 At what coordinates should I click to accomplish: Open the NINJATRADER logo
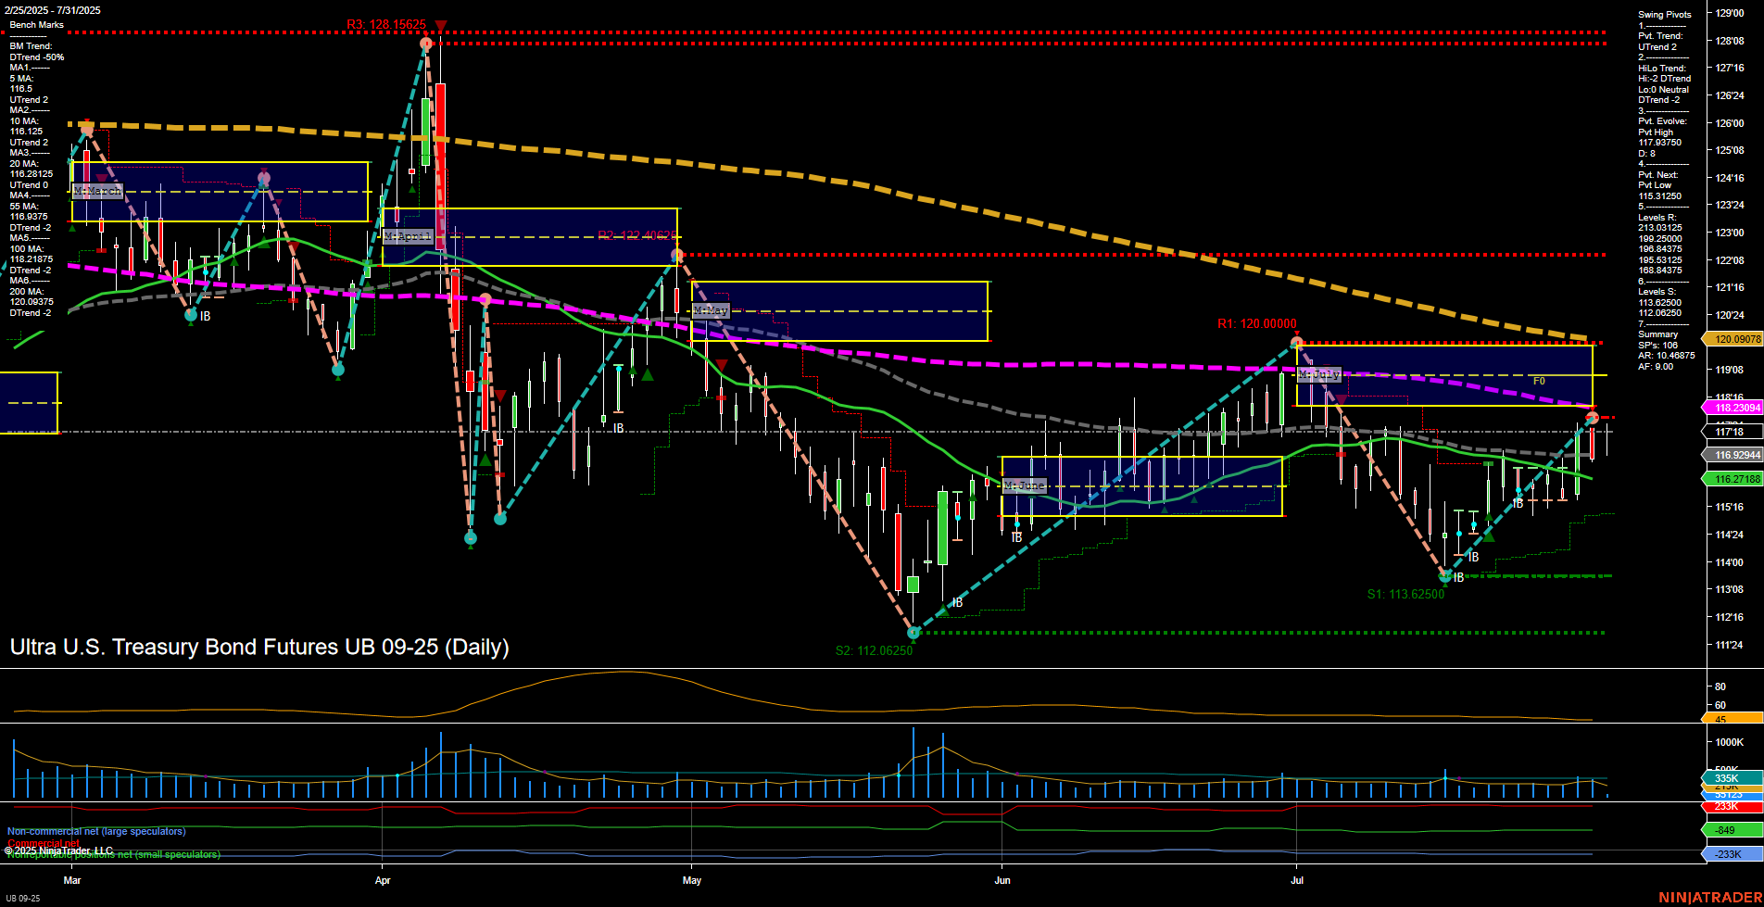pyautogui.click(x=1708, y=898)
